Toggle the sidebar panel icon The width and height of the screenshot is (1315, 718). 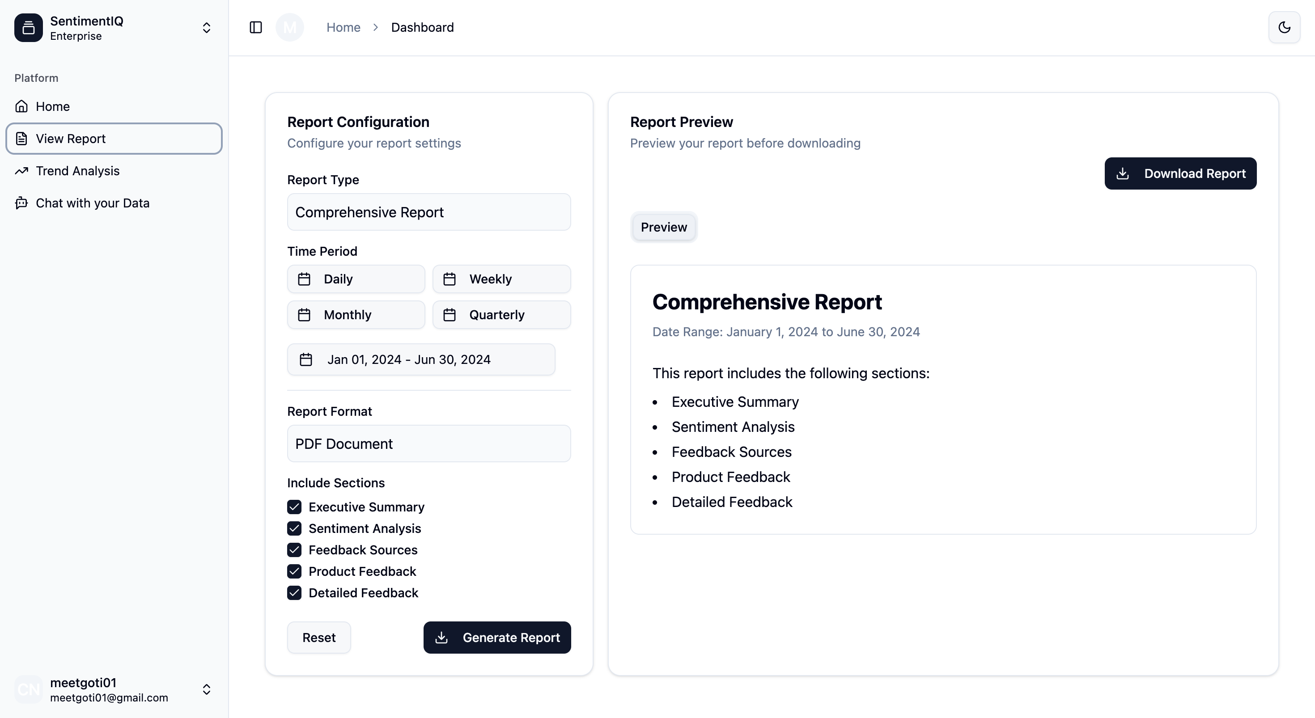(x=256, y=28)
